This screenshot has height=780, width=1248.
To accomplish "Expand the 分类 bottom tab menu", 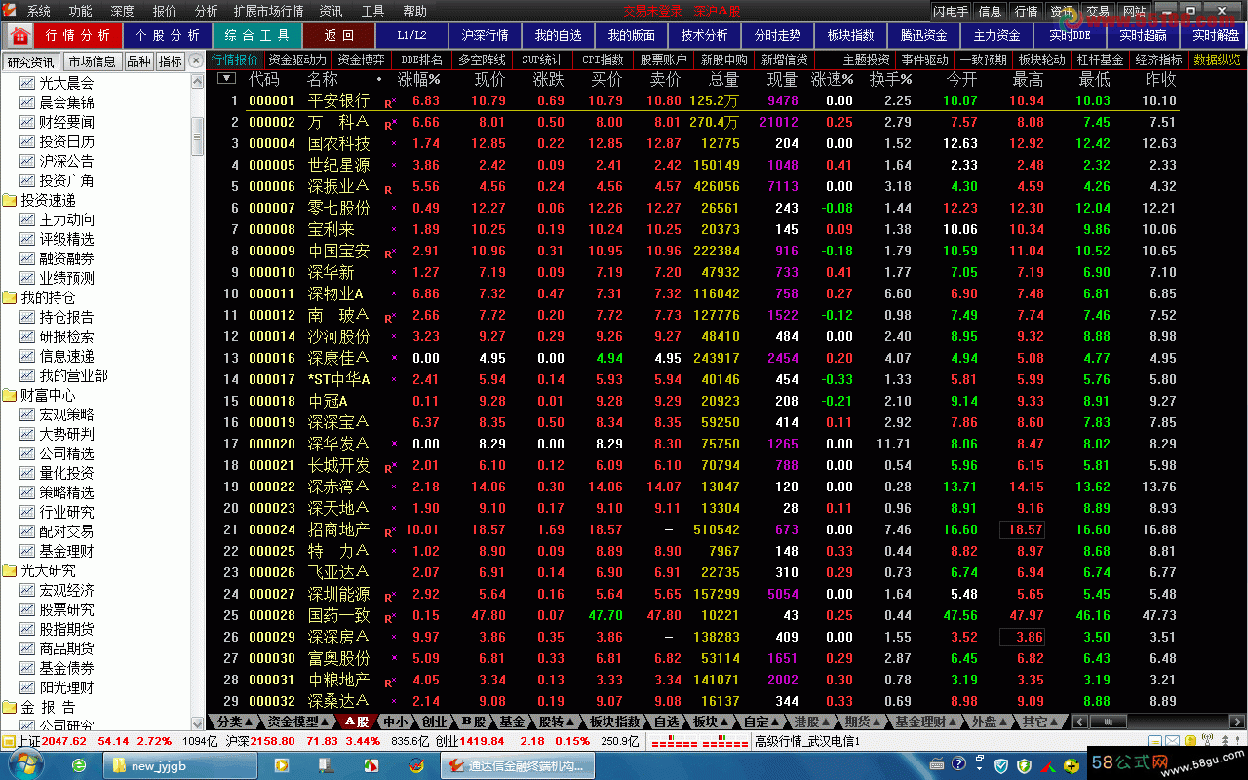I will tap(235, 721).
